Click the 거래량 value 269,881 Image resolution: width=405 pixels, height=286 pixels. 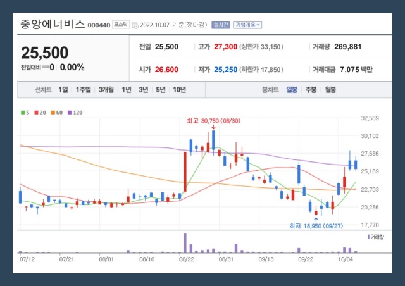point(347,47)
